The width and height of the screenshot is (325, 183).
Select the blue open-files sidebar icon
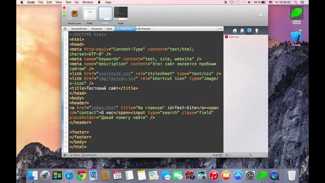[x=249, y=30]
